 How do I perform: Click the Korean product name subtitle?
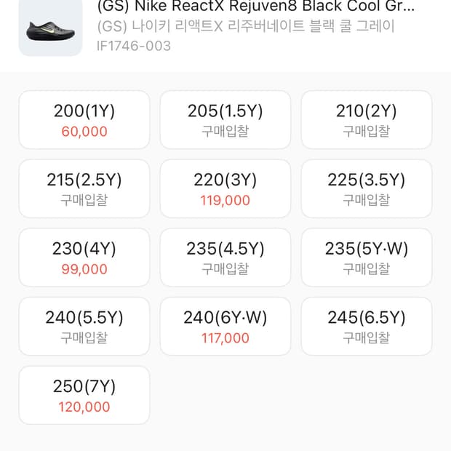coord(246,27)
